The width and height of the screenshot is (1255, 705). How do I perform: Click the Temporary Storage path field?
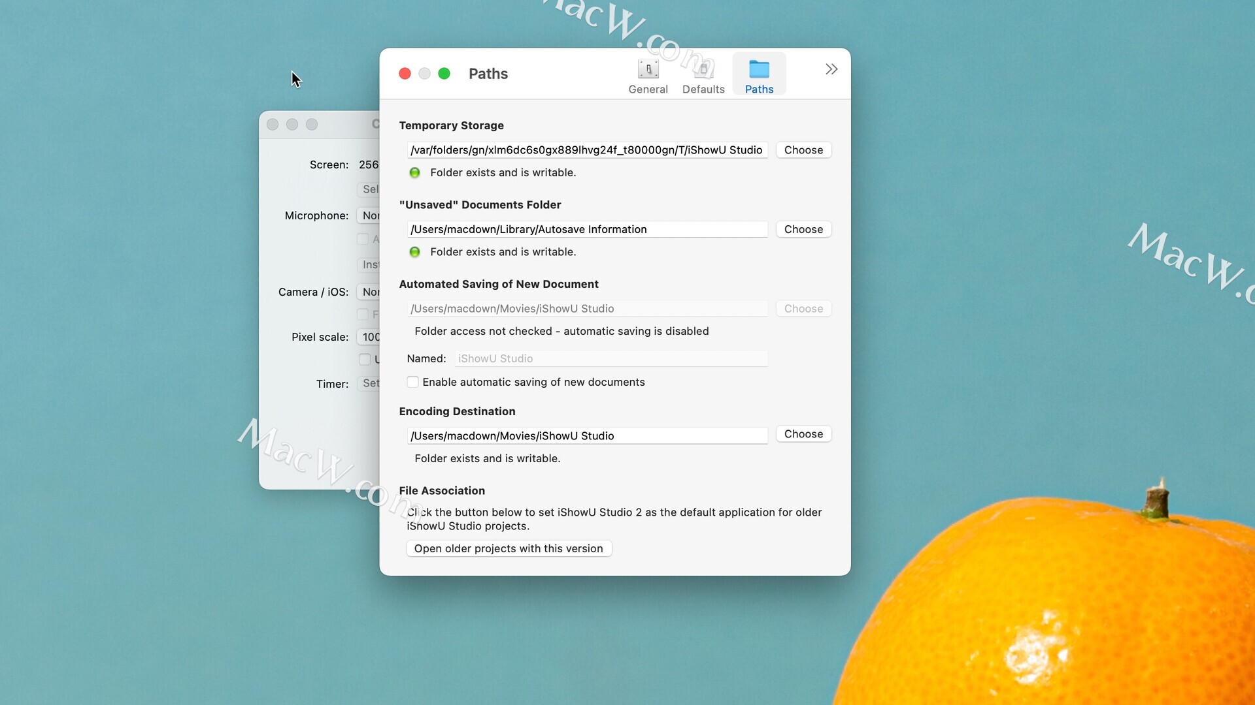587,150
